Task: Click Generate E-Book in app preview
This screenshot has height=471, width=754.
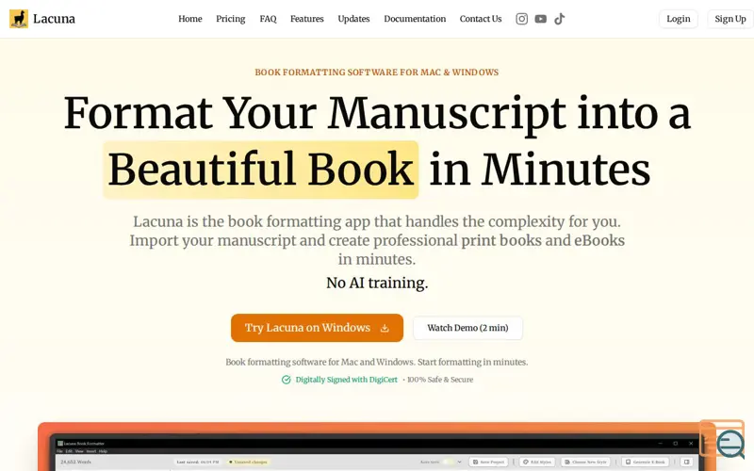Action: [x=646, y=462]
